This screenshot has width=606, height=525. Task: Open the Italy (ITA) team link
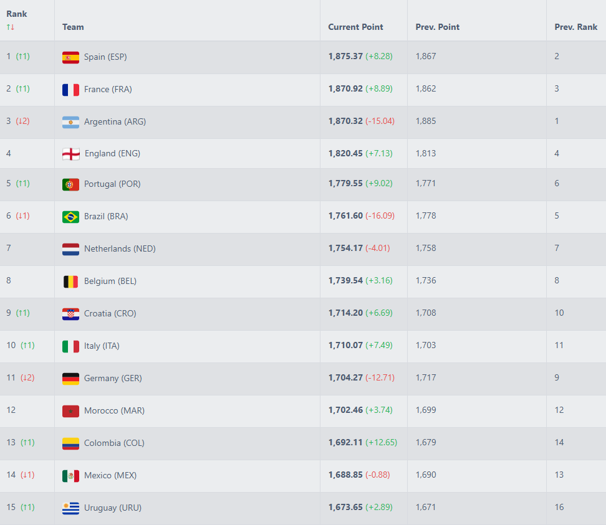pyautogui.click(x=102, y=346)
